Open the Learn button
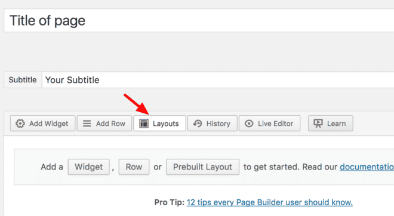The width and height of the screenshot is (394, 216). coord(331,124)
